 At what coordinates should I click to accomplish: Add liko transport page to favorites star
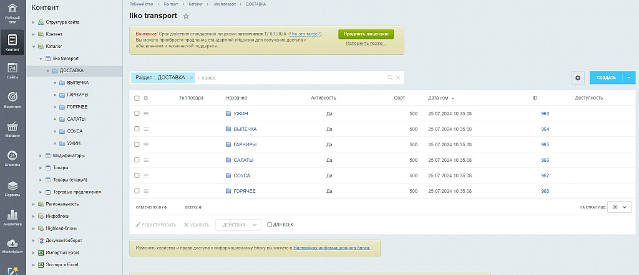pos(186,16)
